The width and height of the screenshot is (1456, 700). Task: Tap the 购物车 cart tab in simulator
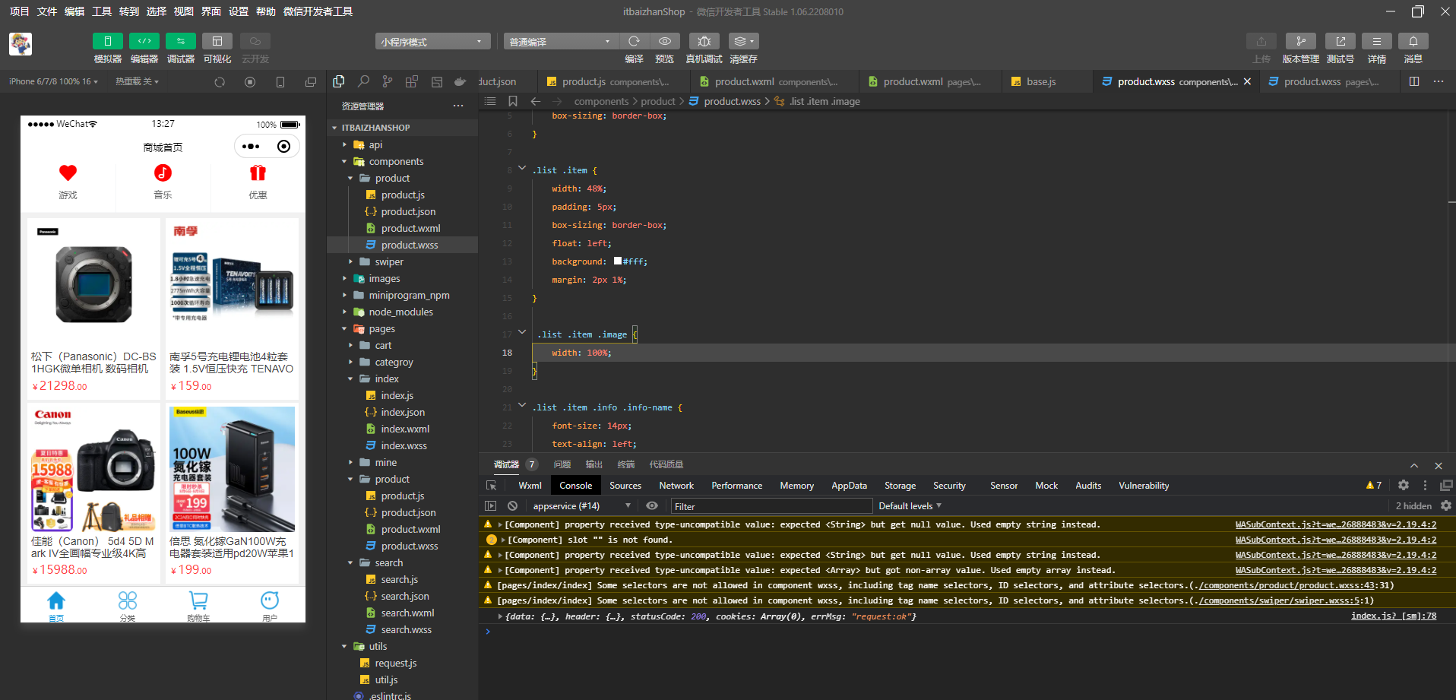[x=198, y=606]
